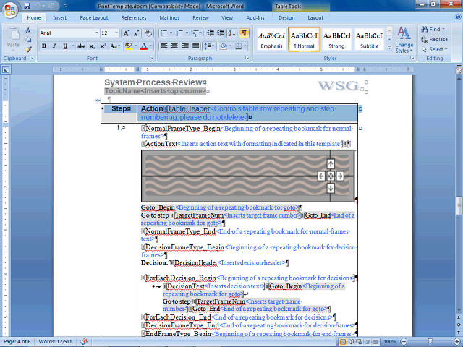463x347 pixels.
Task: Toggle Bold formatting
Action: tap(44, 46)
